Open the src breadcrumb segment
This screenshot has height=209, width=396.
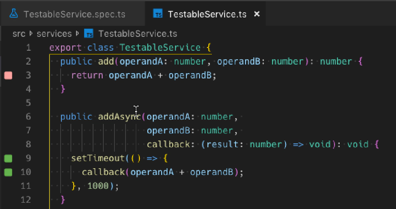pyautogui.click(x=19, y=34)
